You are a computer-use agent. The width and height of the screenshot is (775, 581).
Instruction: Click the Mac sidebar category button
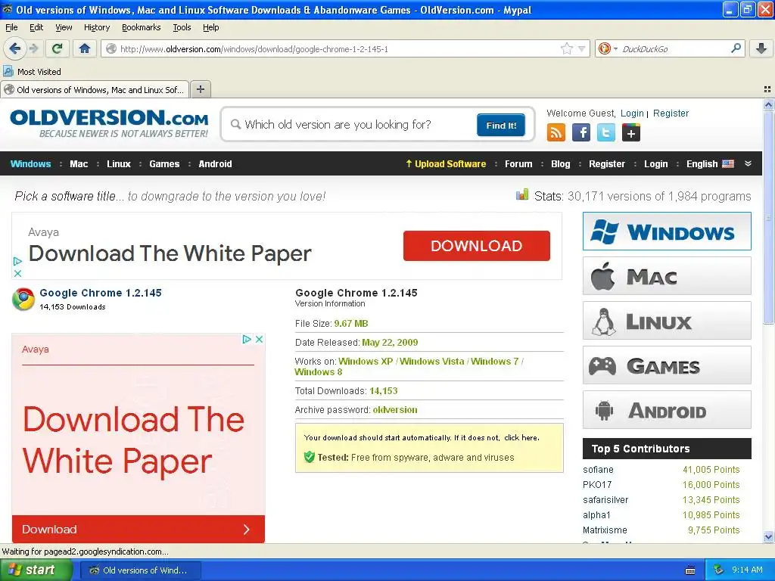(667, 275)
